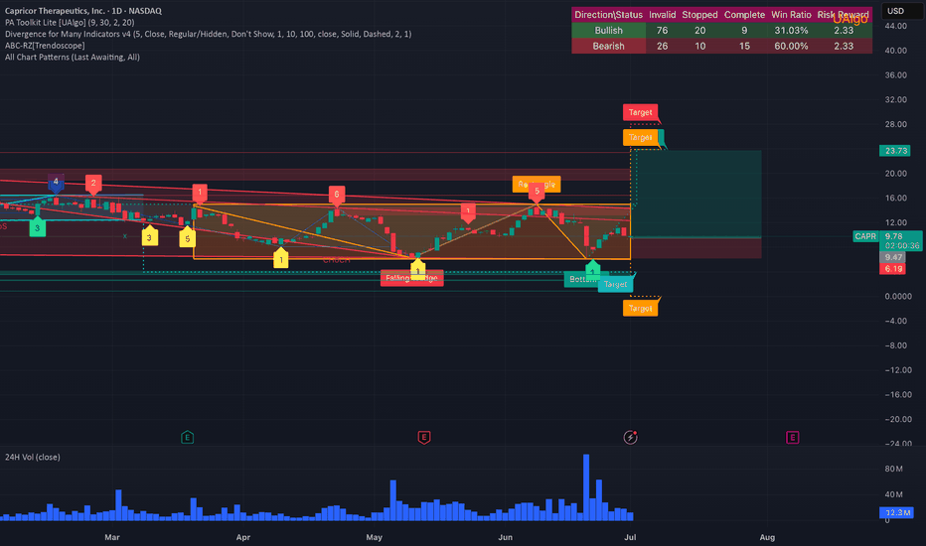Open the lightning bolt news event icon
The height and width of the screenshot is (546, 926).
pyautogui.click(x=631, y=438)
